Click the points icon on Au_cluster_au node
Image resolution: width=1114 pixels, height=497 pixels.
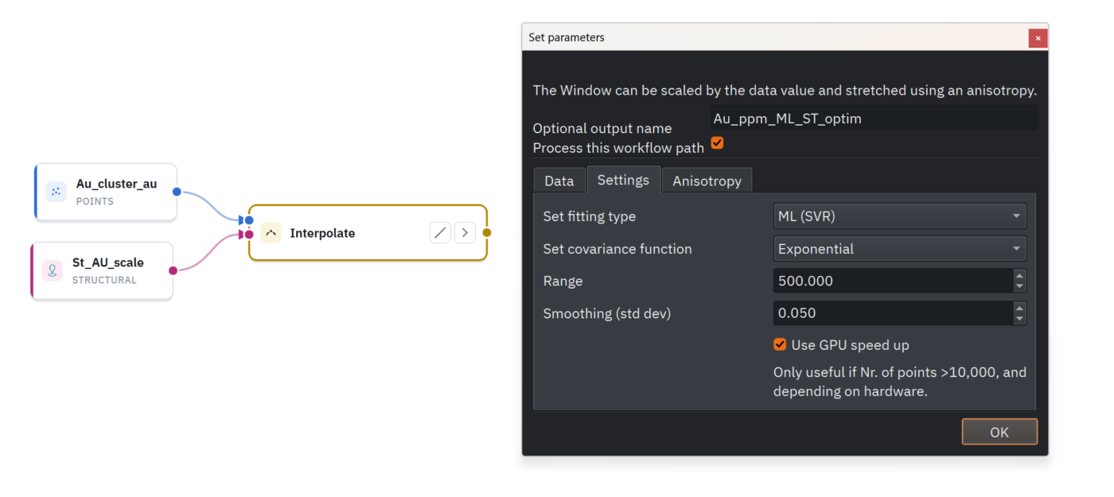(56, 192)
